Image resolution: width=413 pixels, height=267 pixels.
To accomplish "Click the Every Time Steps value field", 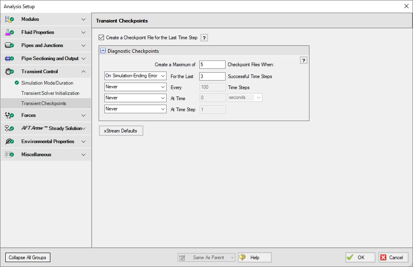I will [212, 87].
